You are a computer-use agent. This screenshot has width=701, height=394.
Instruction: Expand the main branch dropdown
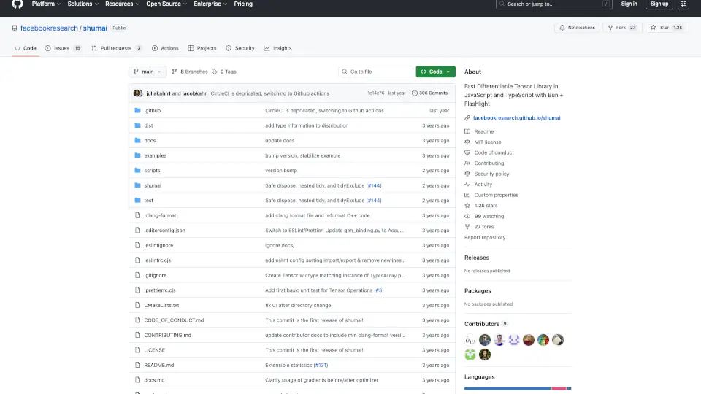tap(148, 72)
